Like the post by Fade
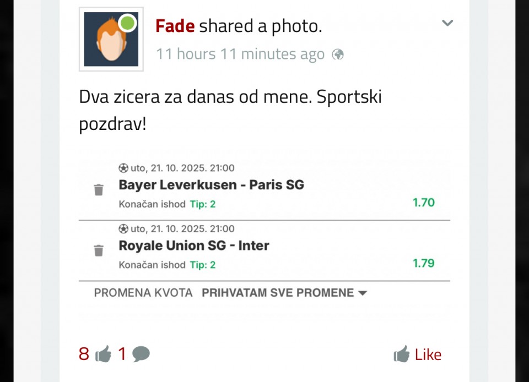 click(x=418, y=354)
